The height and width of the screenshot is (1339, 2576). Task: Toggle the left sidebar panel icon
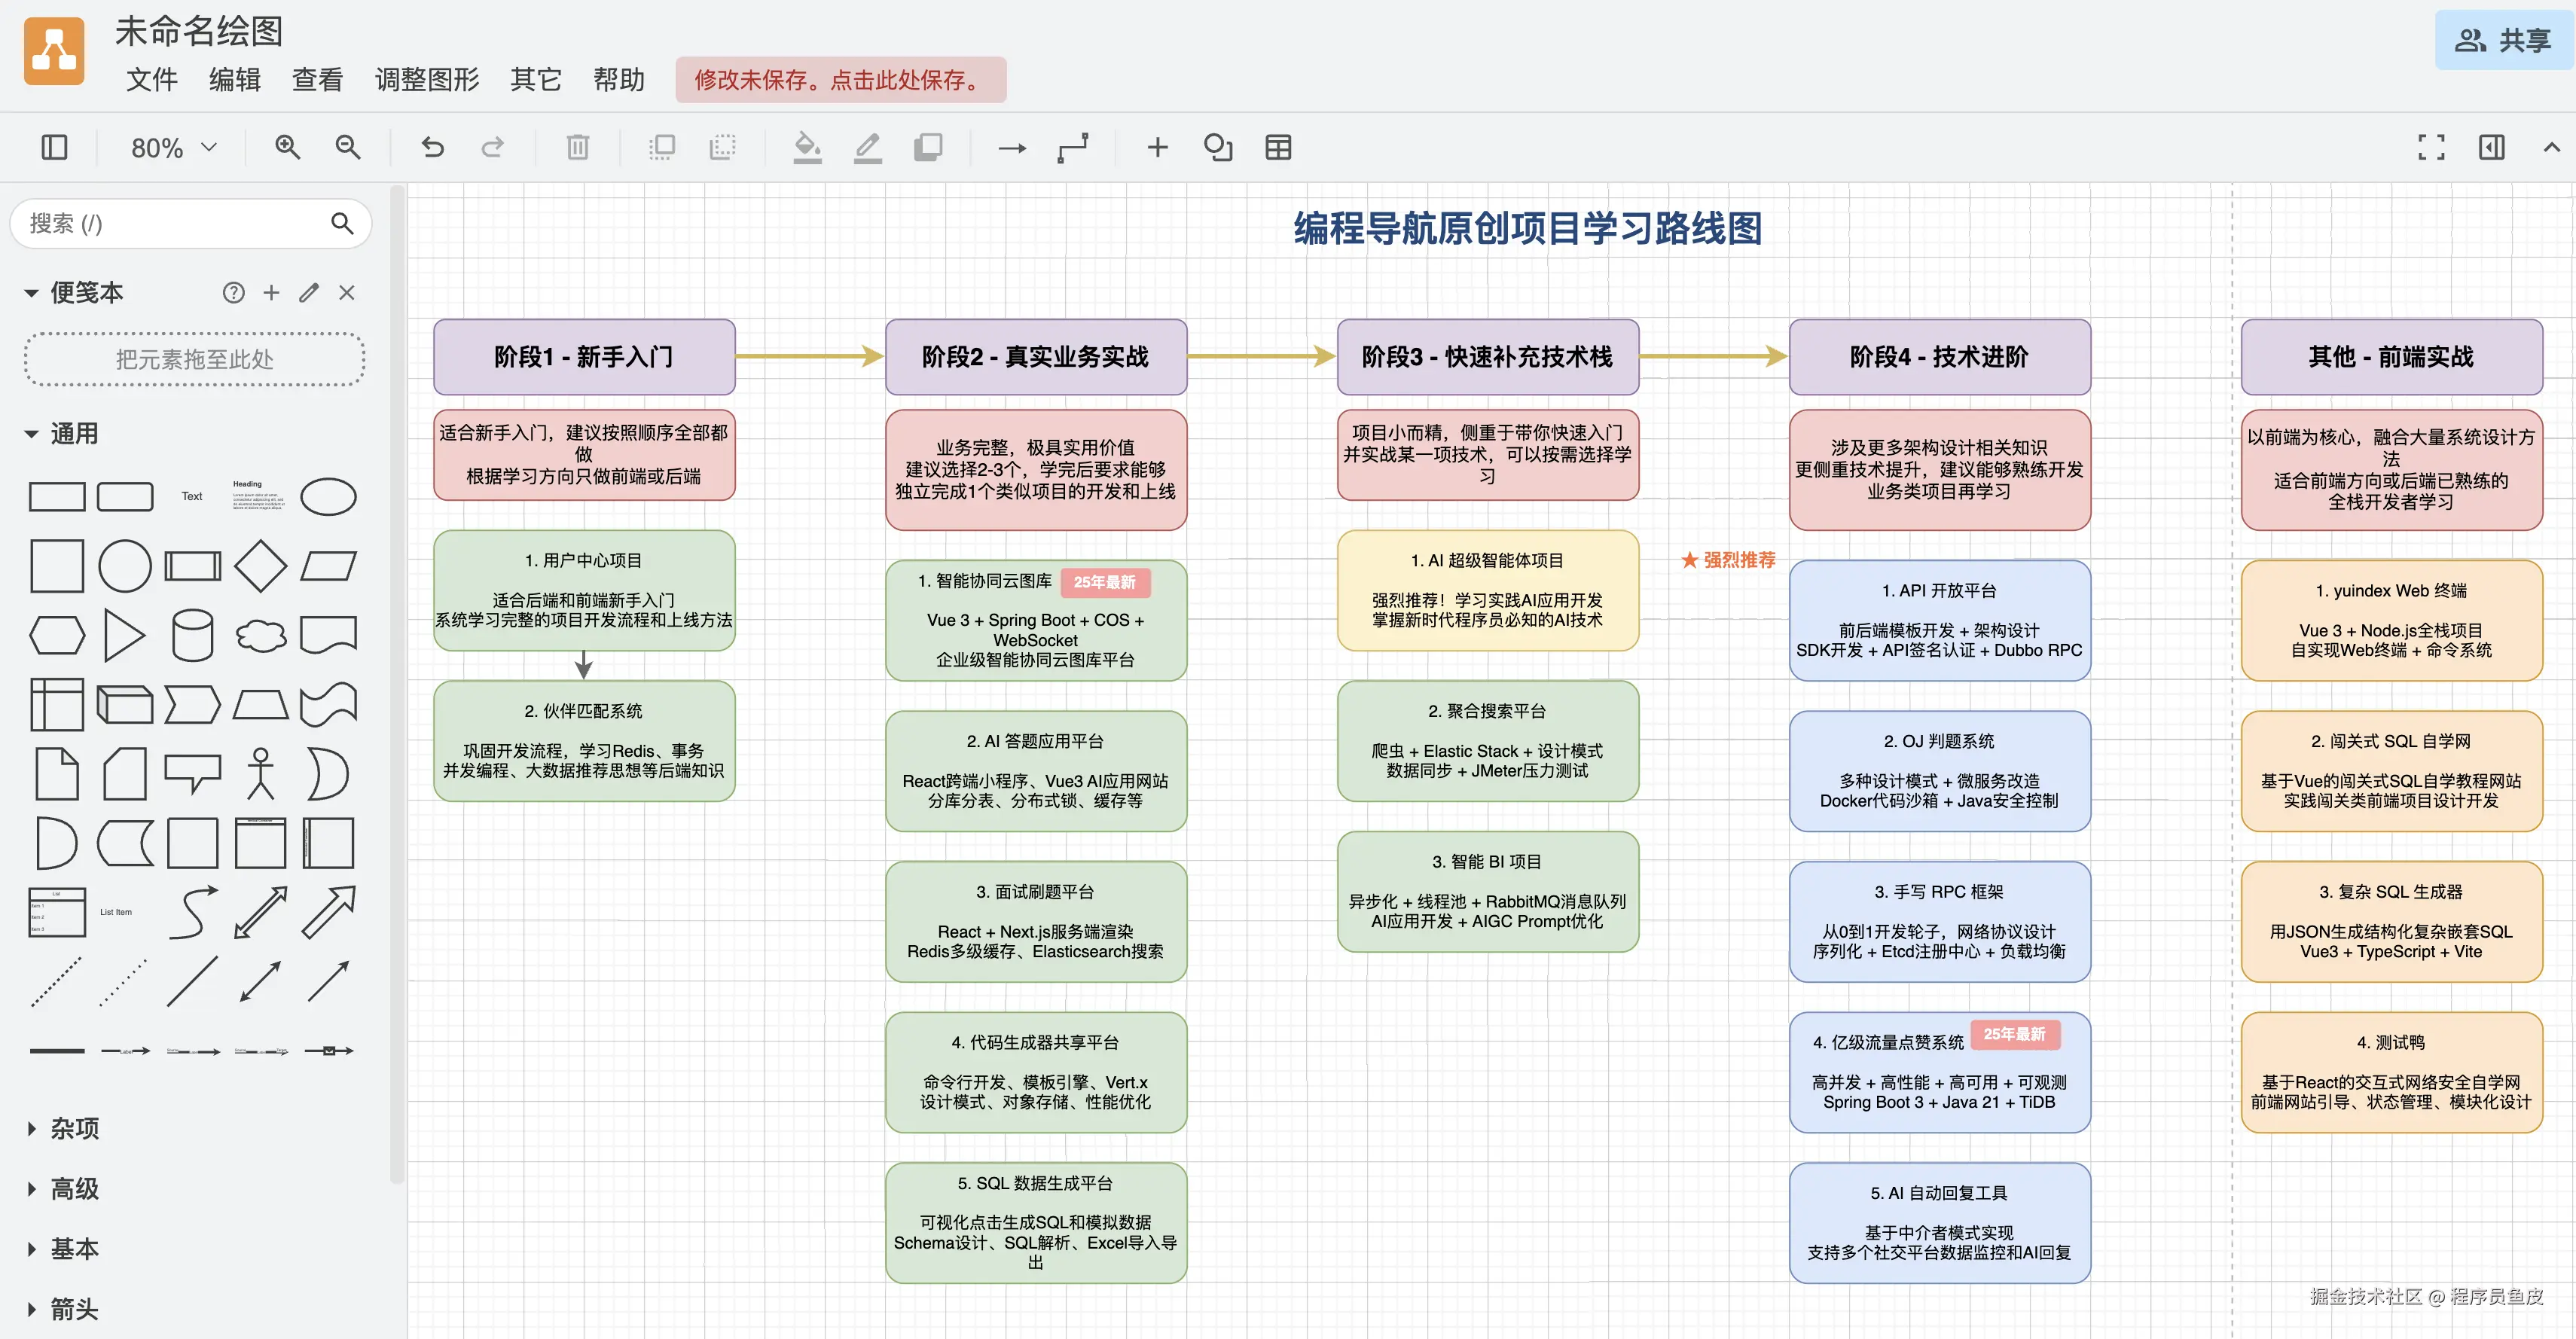[54, 147]
